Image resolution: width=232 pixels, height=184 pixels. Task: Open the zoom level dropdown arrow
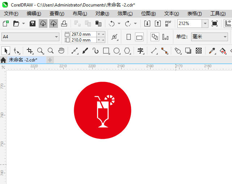205,23
